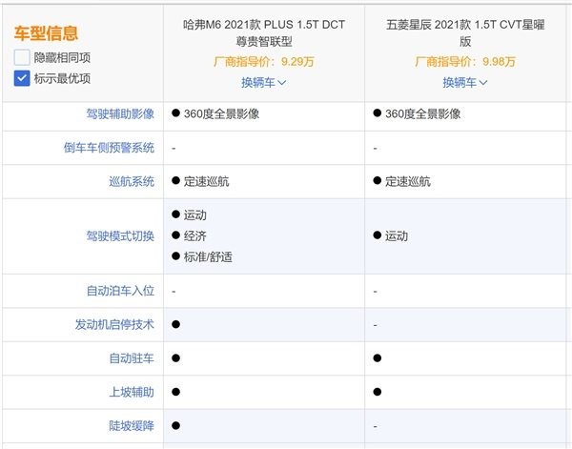Enable the 隐藏相同项 checkbox
The width and height of the screenshot is (572, 449).
pos(22,57)
